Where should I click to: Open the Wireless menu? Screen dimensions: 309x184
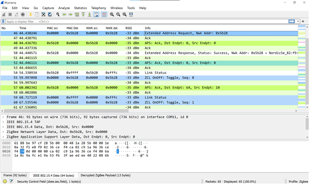pyautogui.click(x=117, y=8)
